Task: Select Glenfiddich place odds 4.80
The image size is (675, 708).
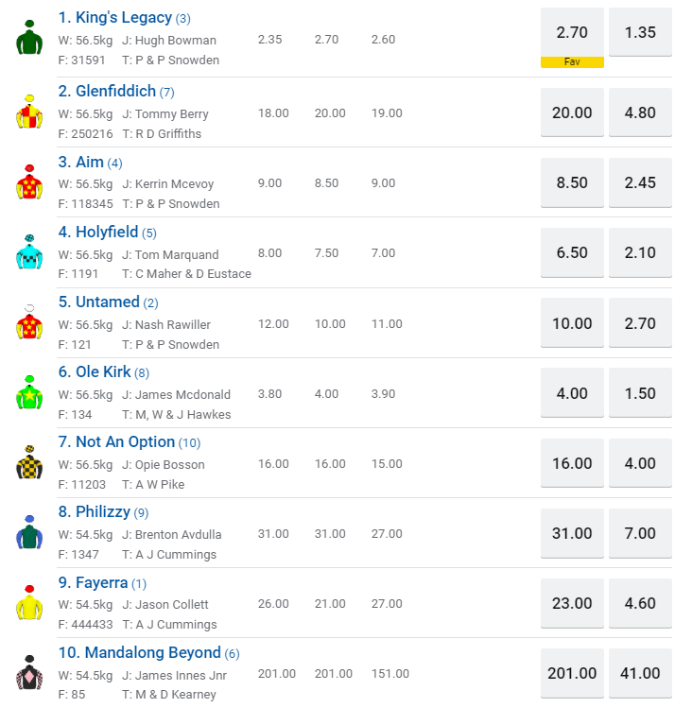Action: click(x=640, y=112)
